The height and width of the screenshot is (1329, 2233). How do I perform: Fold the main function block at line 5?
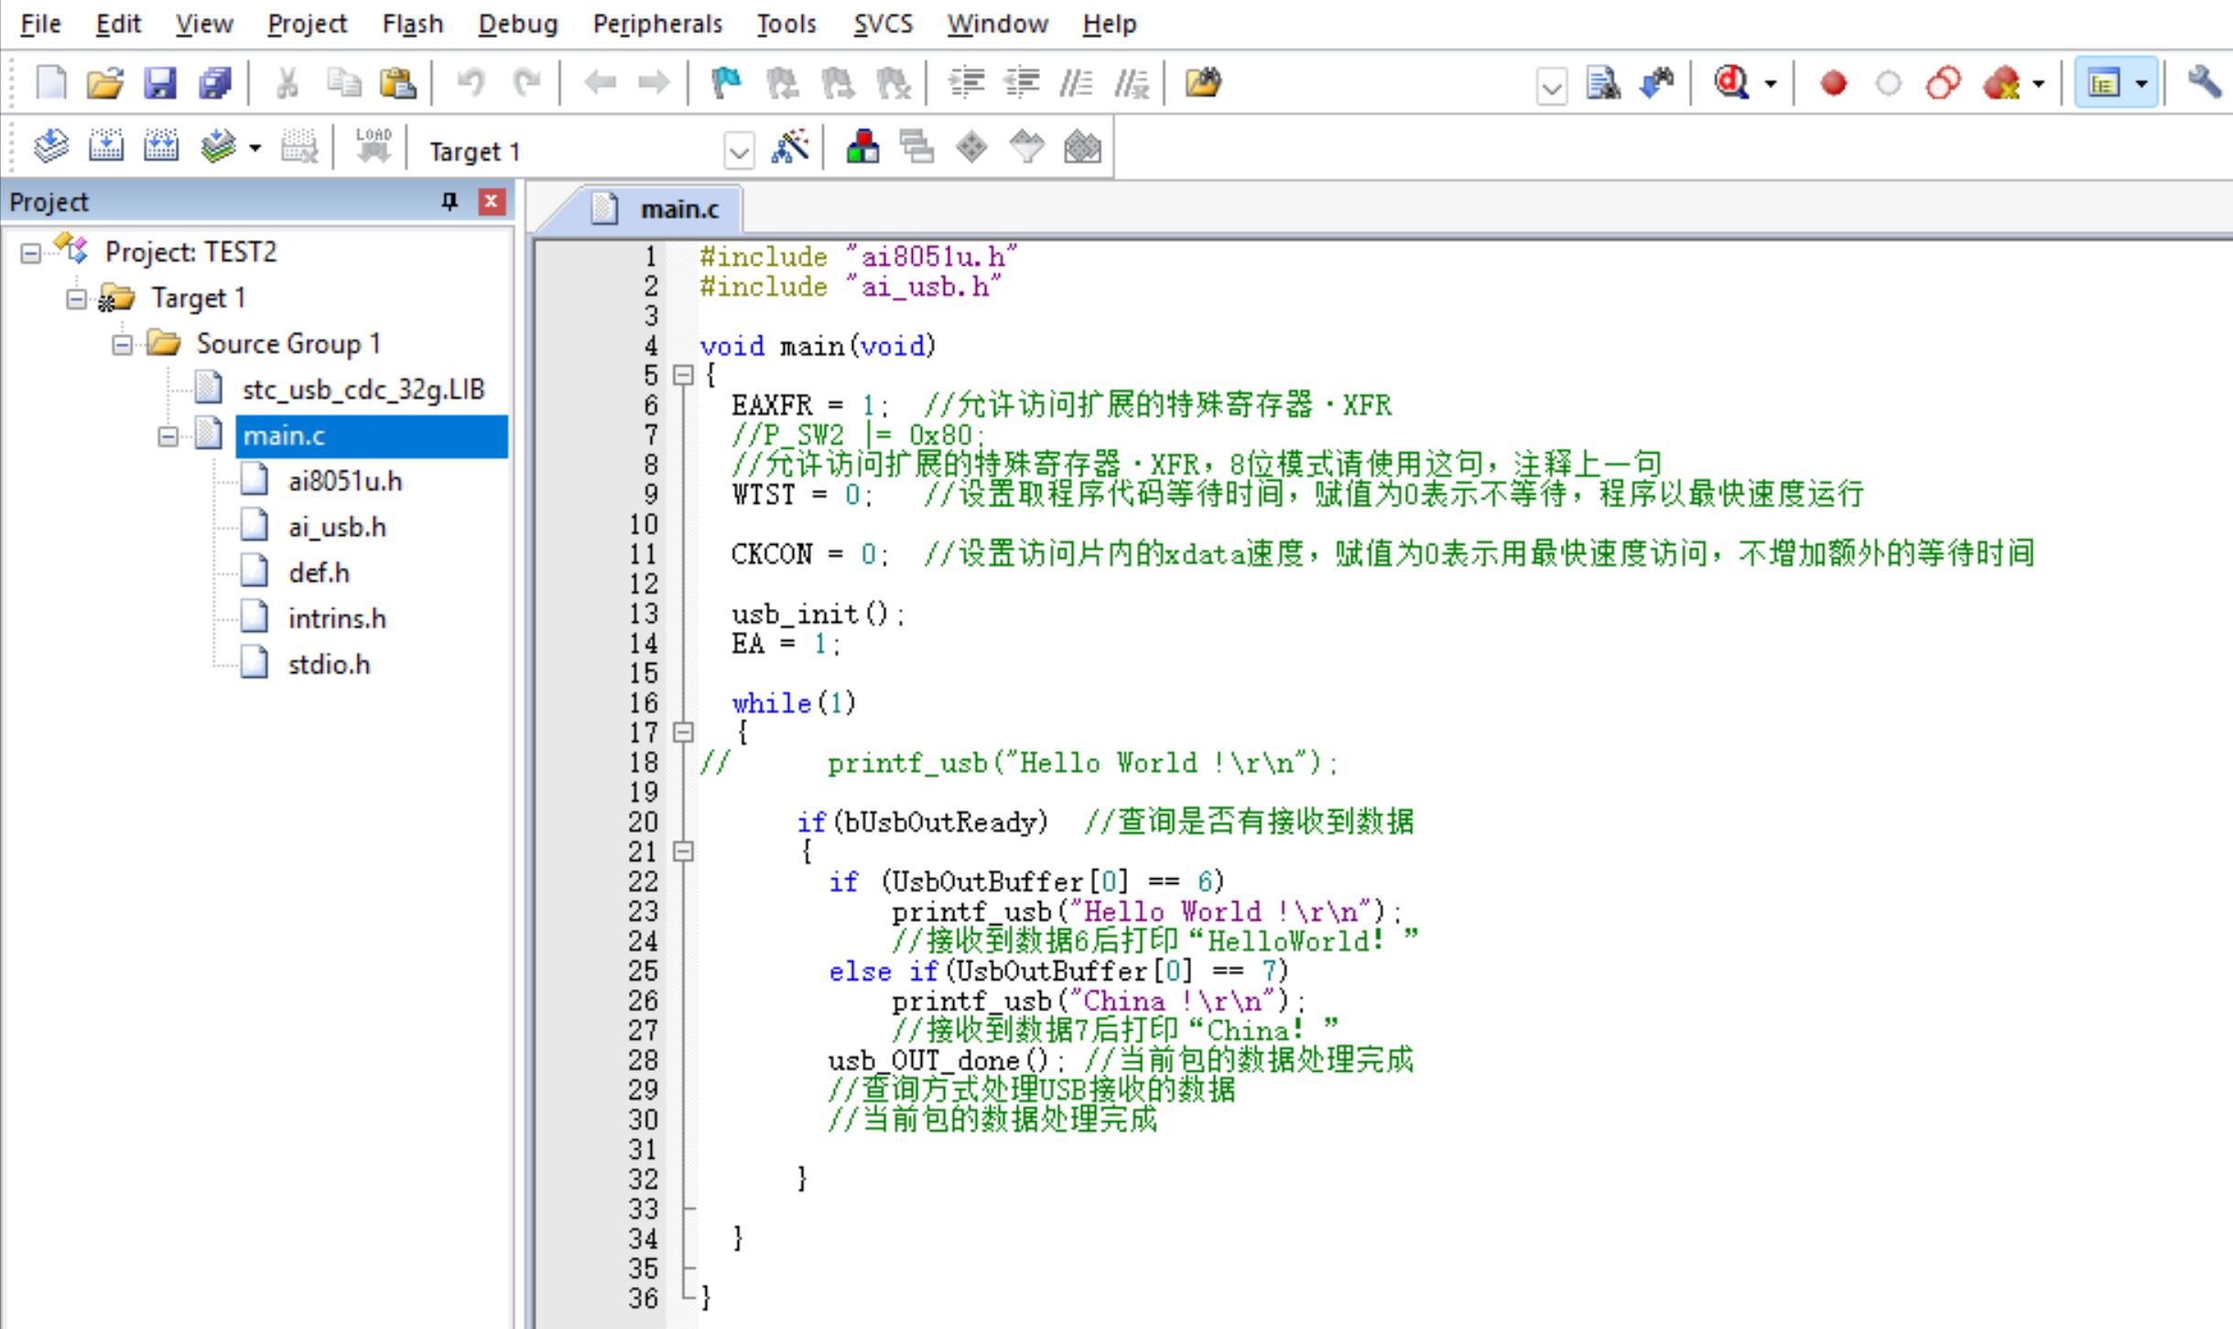coord(683,375)
